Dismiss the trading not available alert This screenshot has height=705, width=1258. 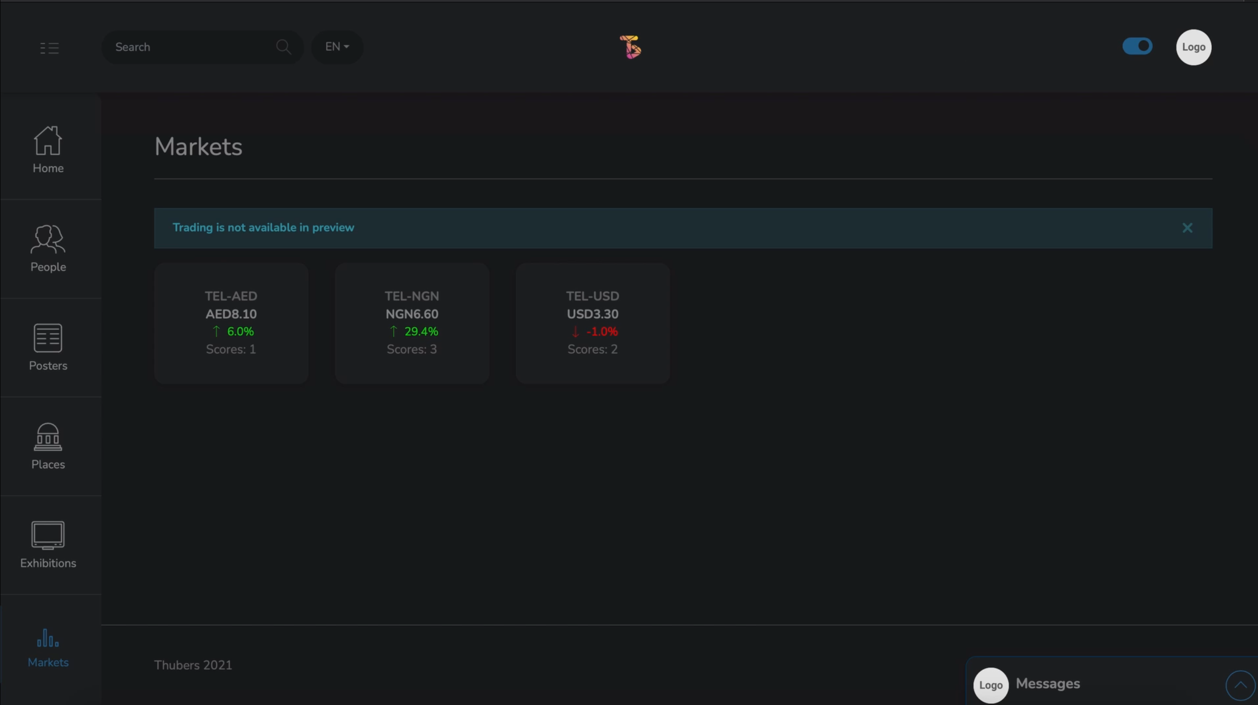pyautogui.click(x=1187, y=228)
